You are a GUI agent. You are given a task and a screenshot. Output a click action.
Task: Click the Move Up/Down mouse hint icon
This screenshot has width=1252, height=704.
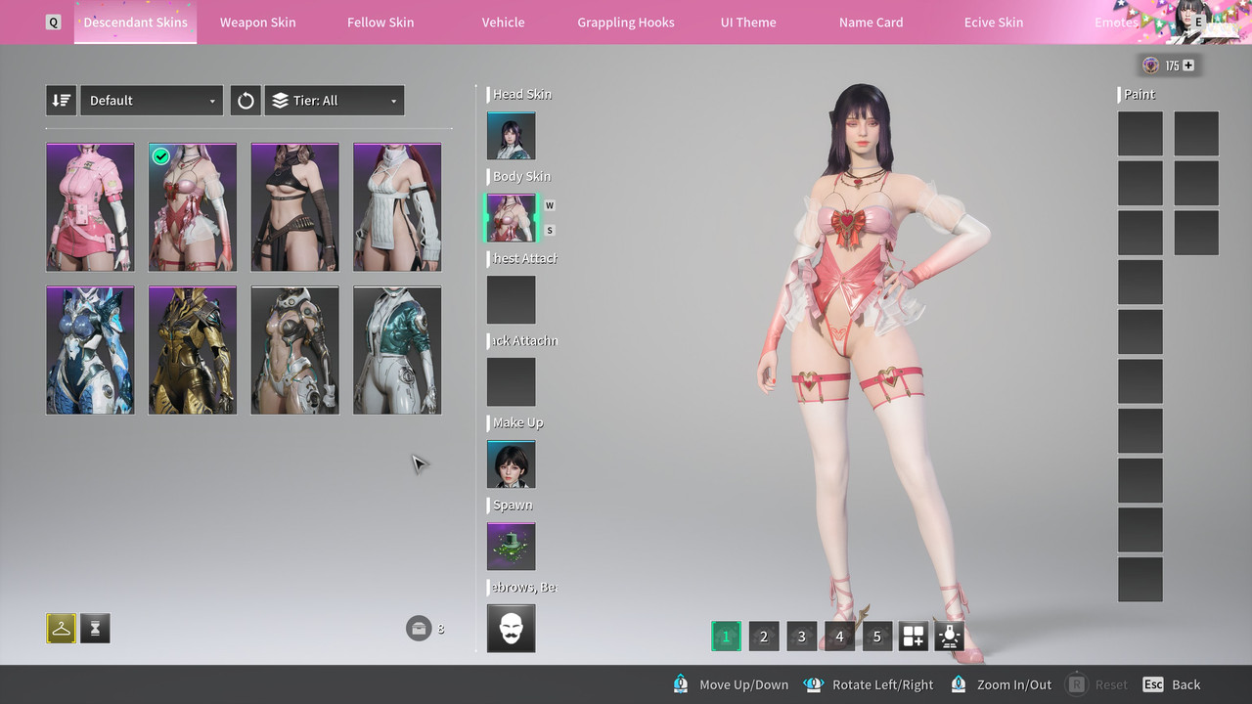(681, 684)
